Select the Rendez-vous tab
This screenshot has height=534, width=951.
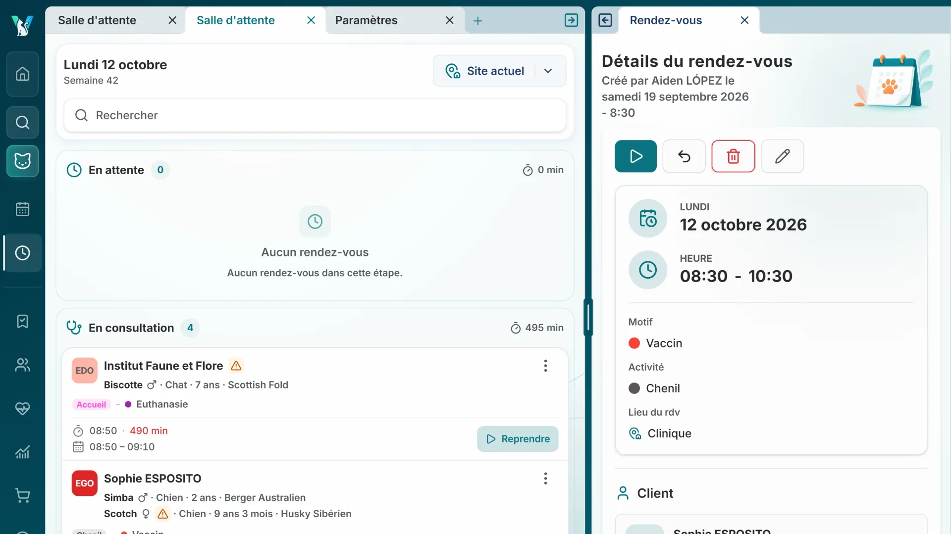[x=666, y=20]
